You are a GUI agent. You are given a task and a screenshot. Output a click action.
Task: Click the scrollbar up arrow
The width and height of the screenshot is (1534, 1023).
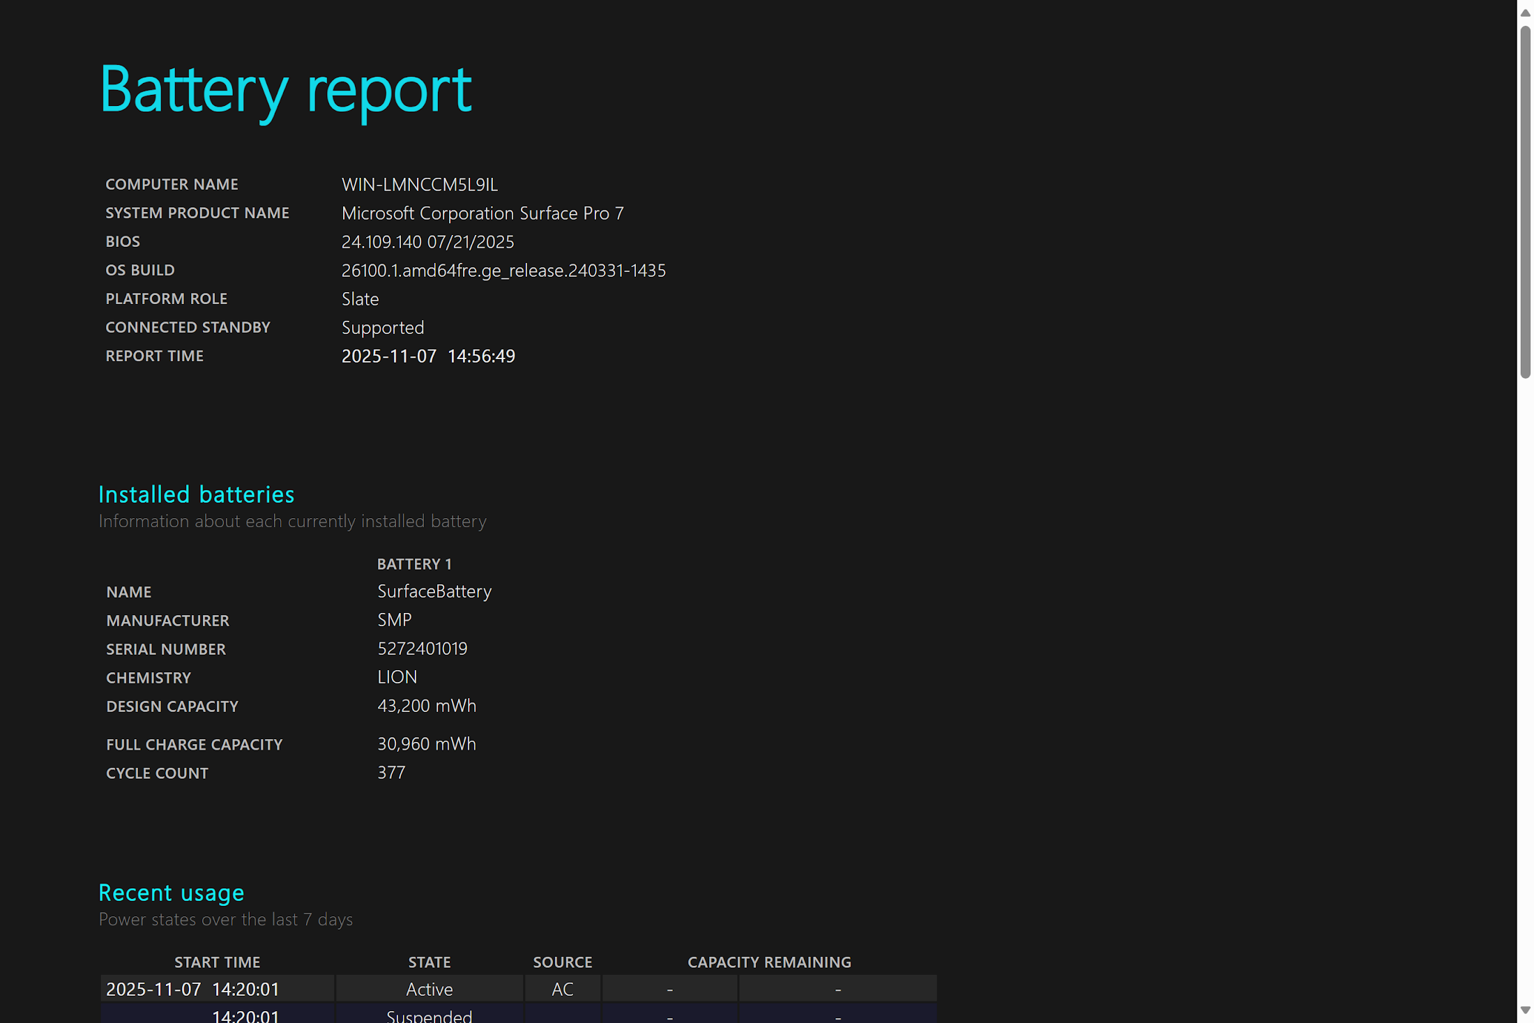tap(1525, 13)
